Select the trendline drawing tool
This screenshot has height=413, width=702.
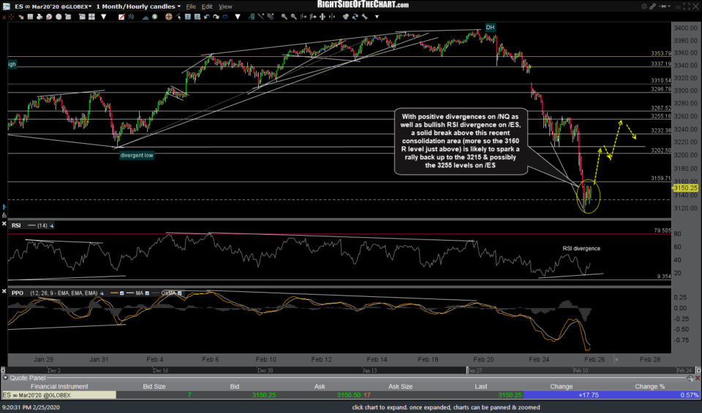pos(260,17)
